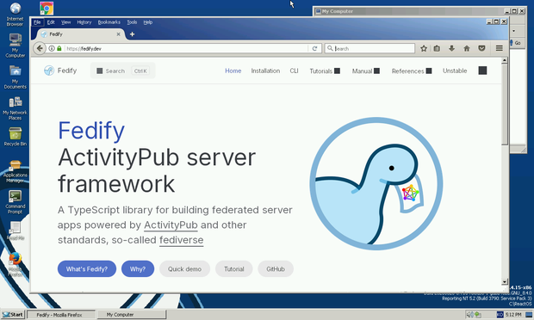
Task: Click the vertical scrollbar thumb
Action: (x=505, y=104)
